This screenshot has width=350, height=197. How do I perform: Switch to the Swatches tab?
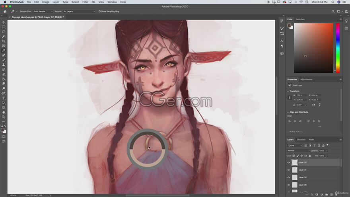[300, 19]
